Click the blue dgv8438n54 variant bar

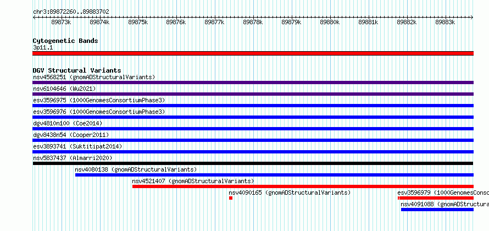[x=253, y=140]
